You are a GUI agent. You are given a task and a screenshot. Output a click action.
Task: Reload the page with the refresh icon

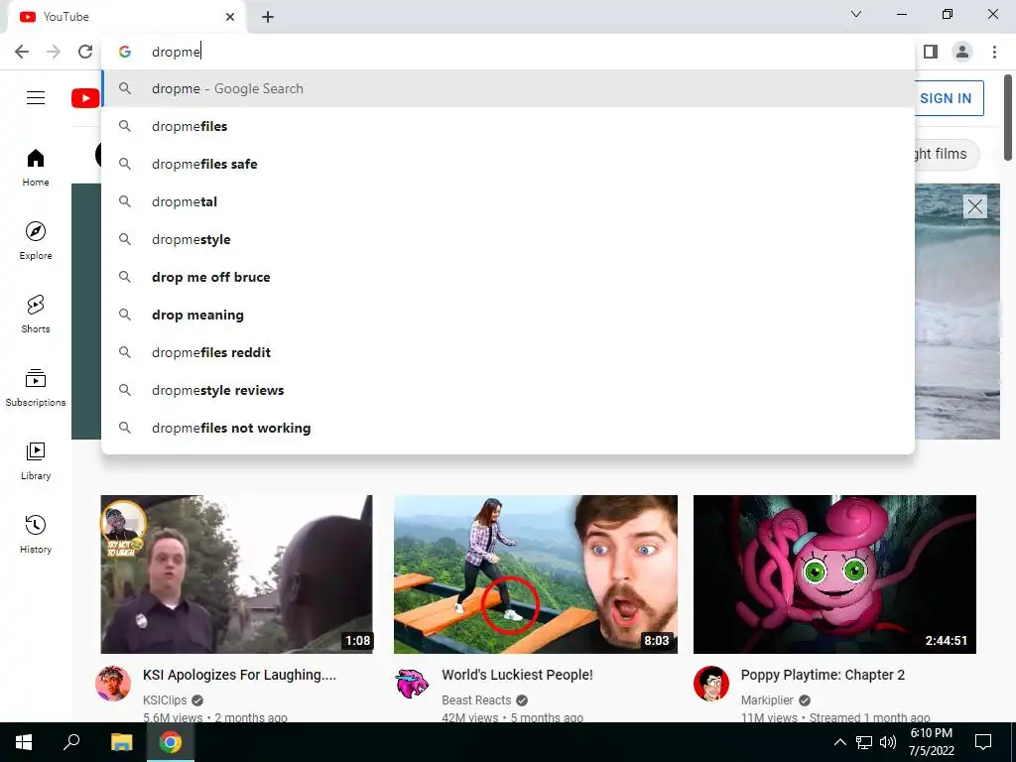pyautogui.click(x=85, y=52)
